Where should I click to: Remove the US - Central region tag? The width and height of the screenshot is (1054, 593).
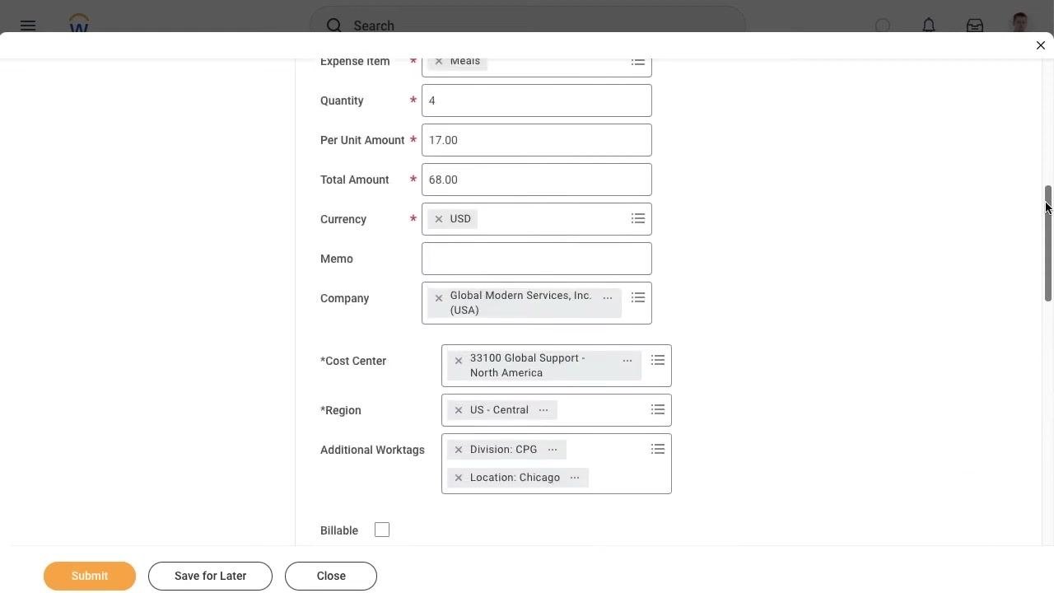(459, 410)
